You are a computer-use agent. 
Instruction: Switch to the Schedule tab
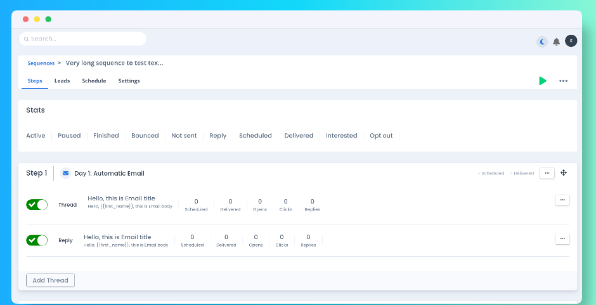[x=94, y=81]
